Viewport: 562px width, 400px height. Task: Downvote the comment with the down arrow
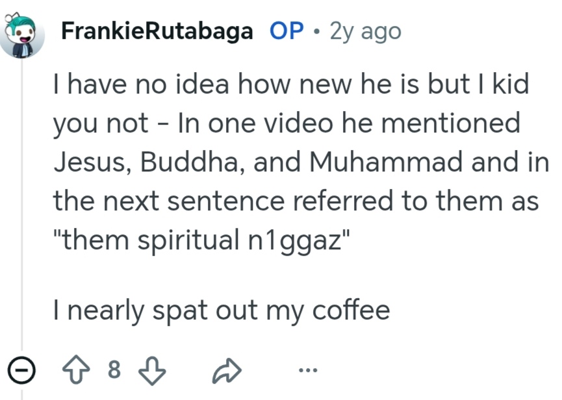[x=153, y=371]
